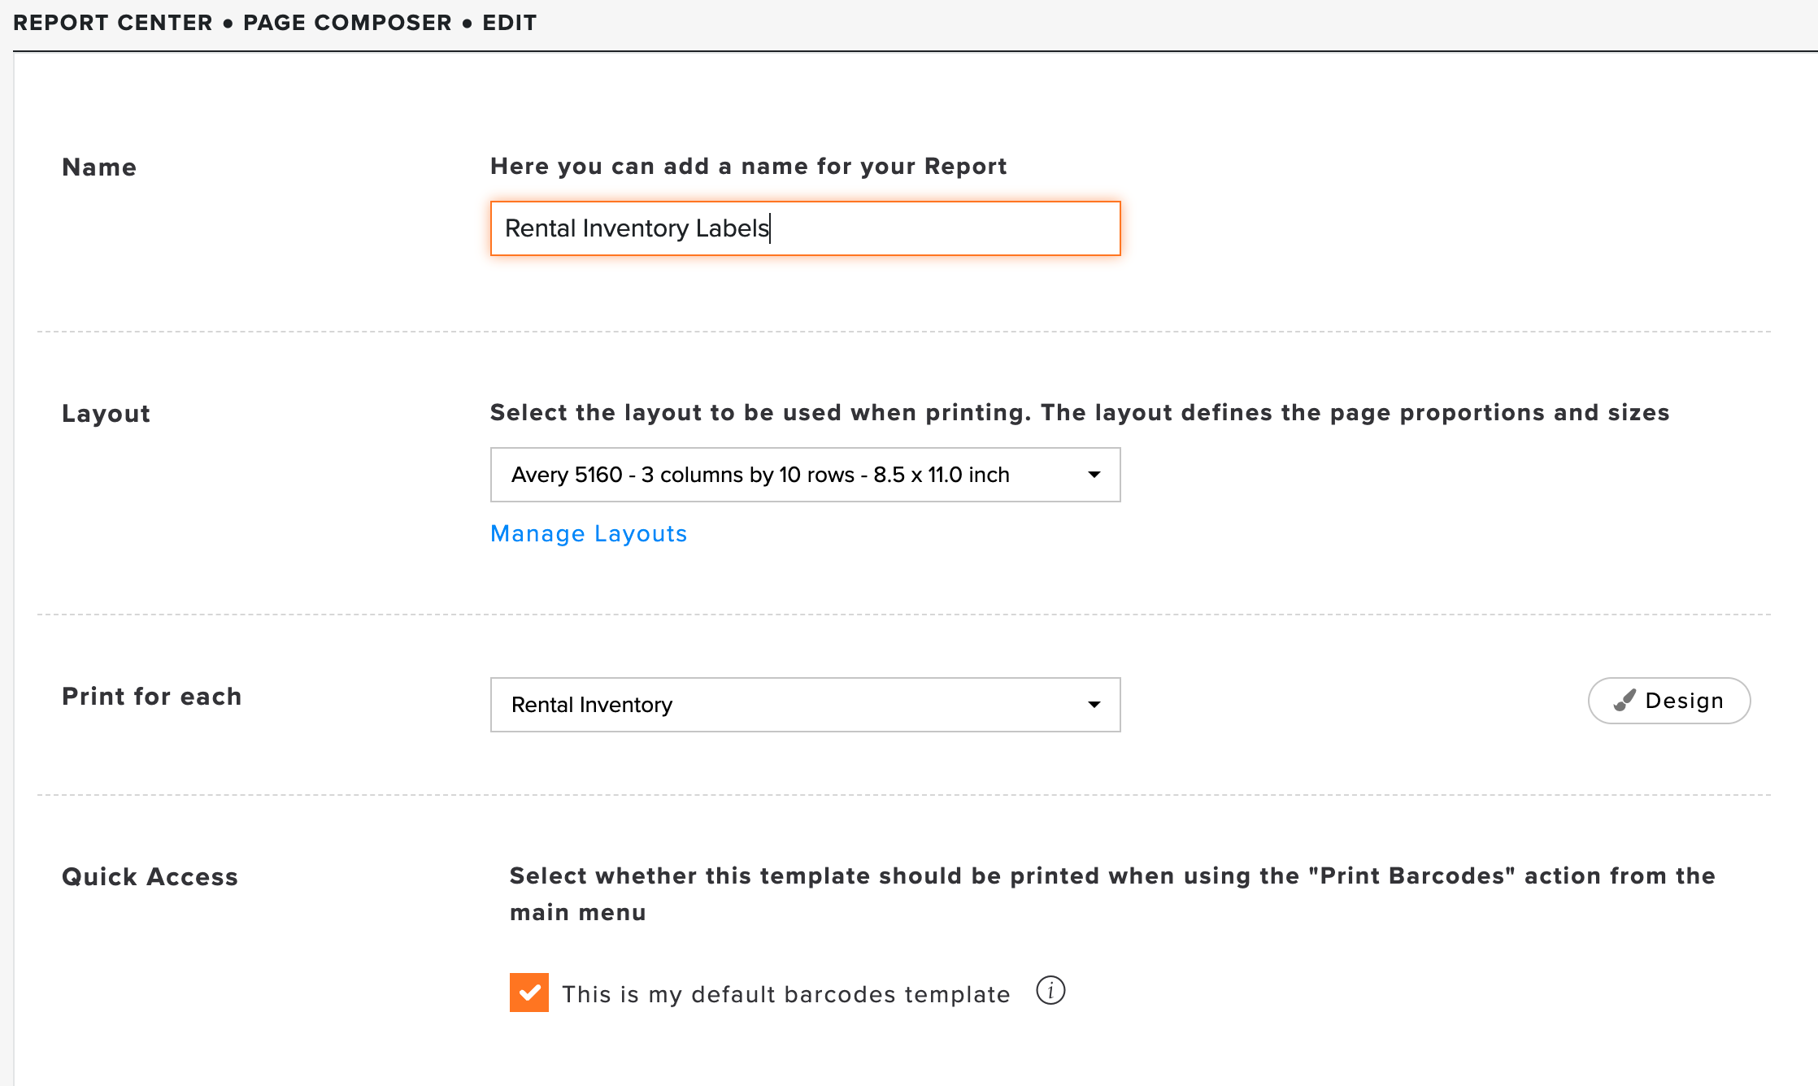The image size is (1818, 1086).
Task: Uncheck 'This is my default barcodes template'
Action: click(529, 993)
